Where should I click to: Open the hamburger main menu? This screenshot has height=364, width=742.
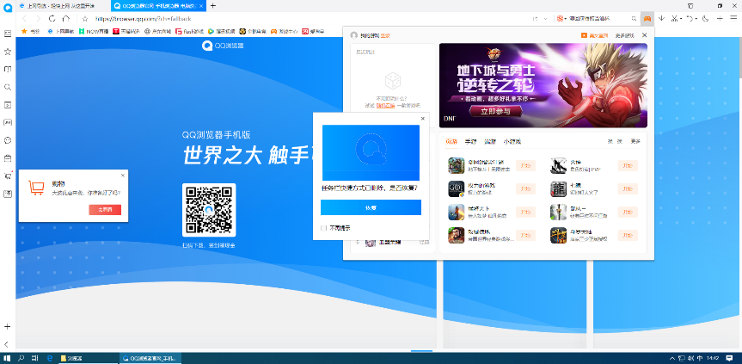[733, 18]
